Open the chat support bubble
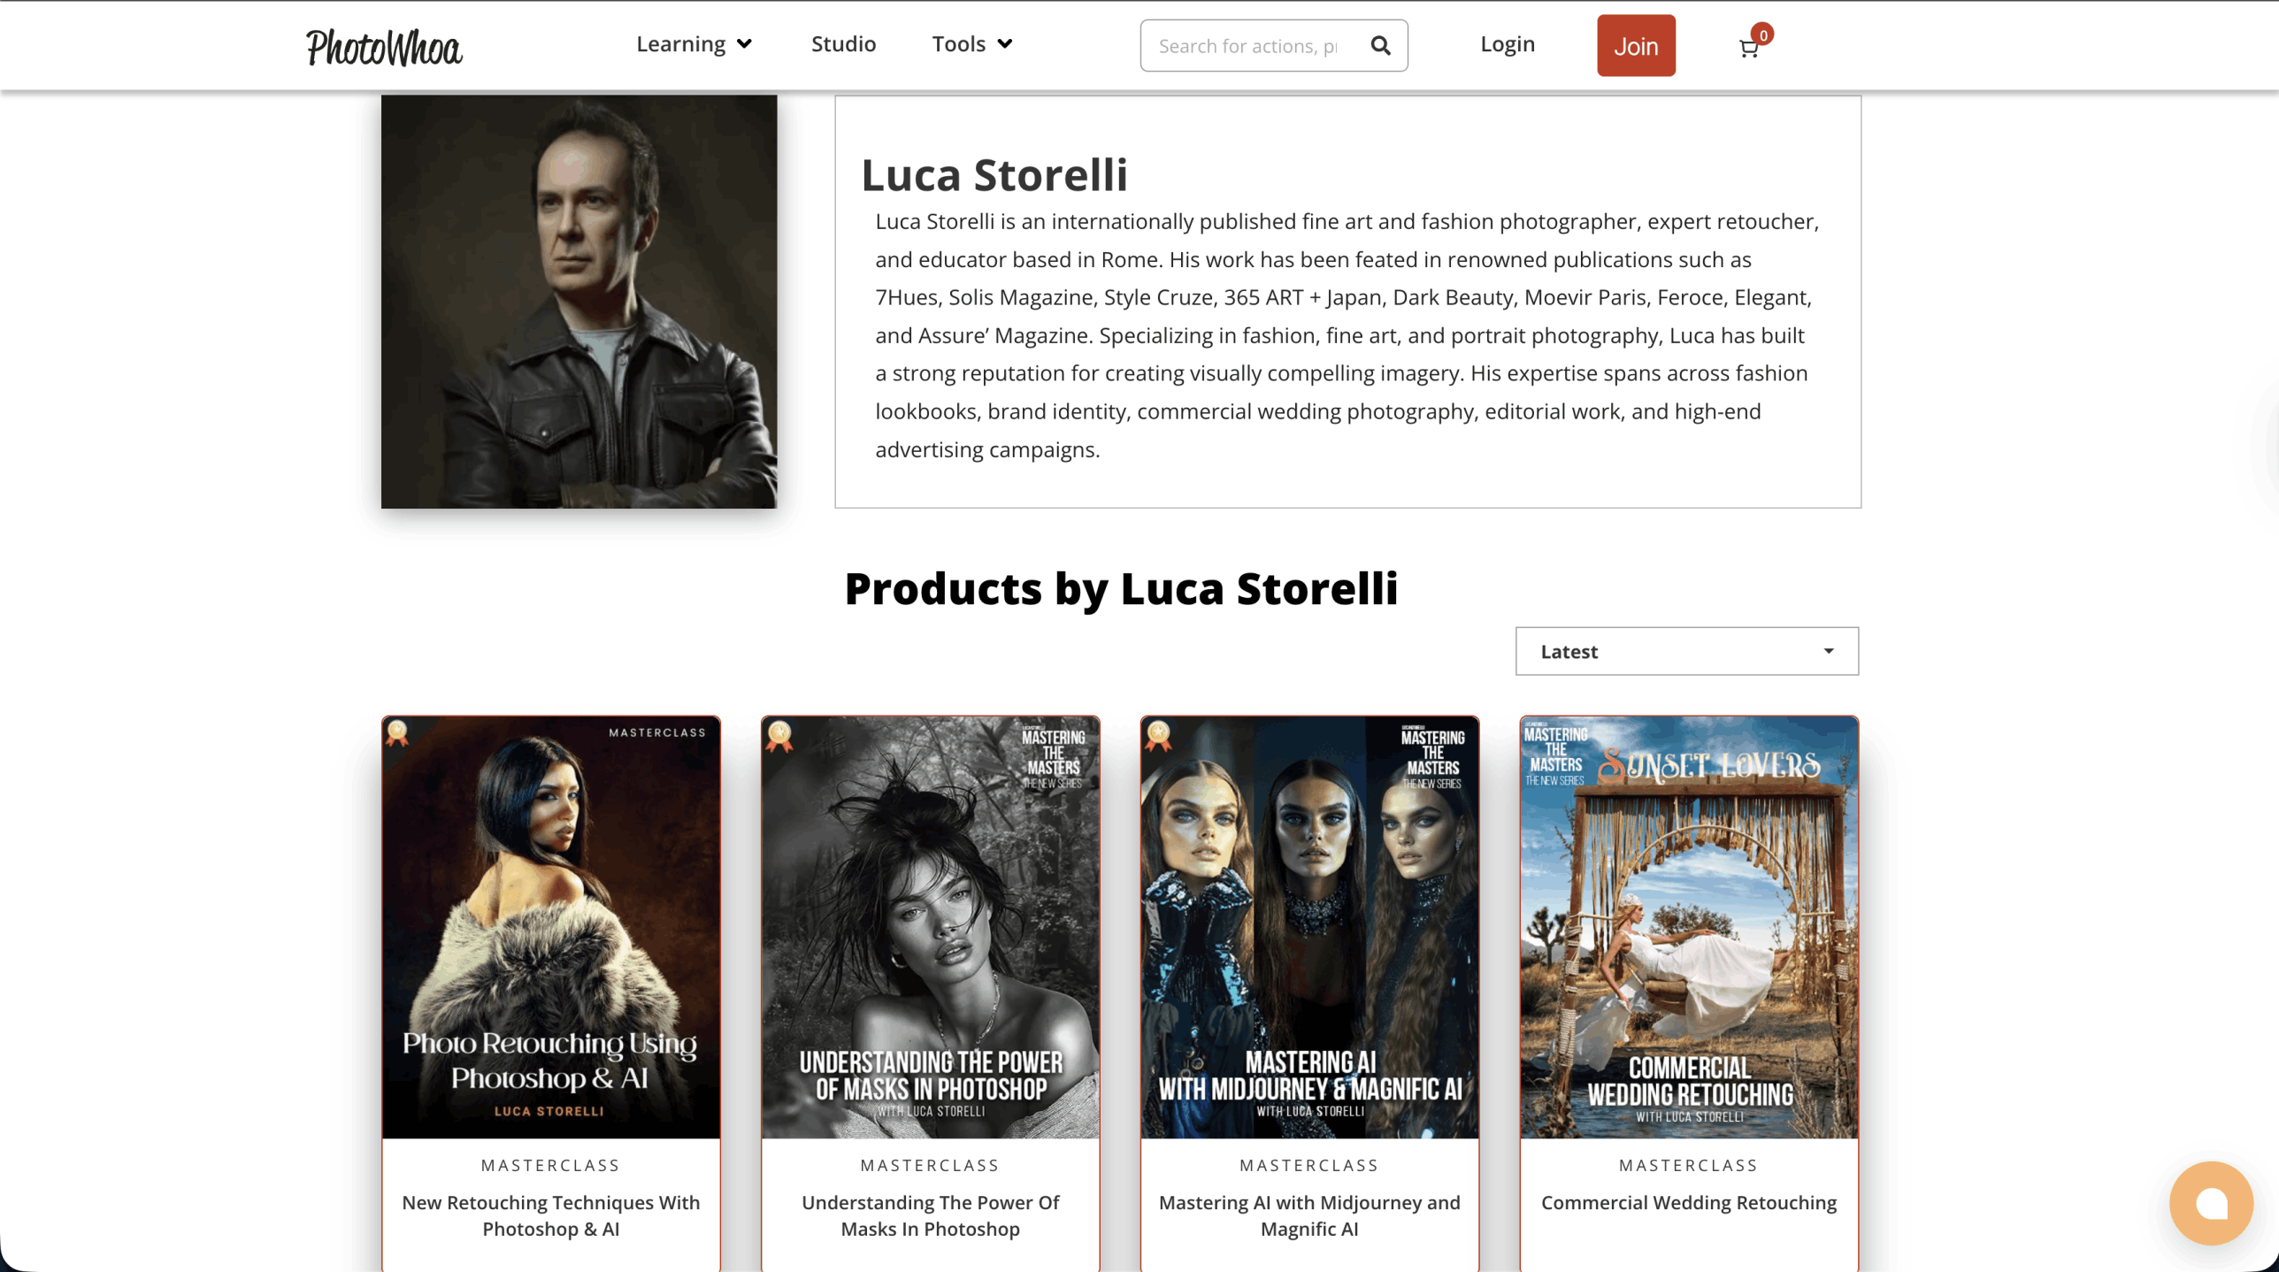This screenshot has height=1272, width=2279. (2211, 1203)
